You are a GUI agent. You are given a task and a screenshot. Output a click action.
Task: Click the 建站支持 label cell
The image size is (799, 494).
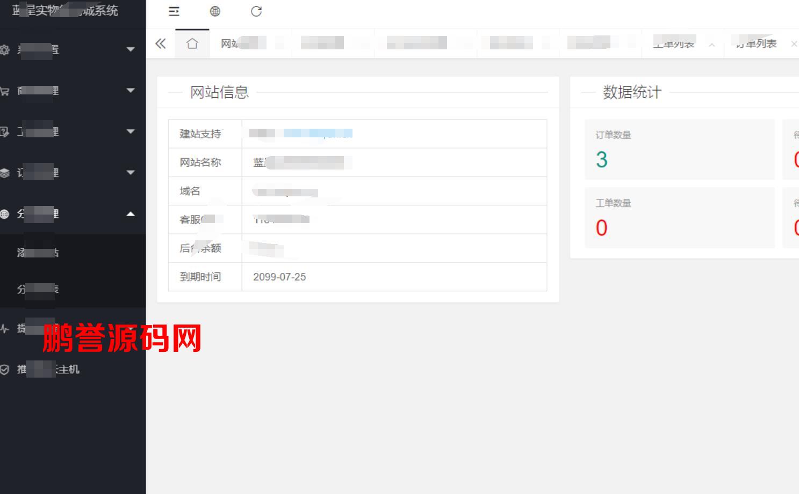click(x=205, y=134)
